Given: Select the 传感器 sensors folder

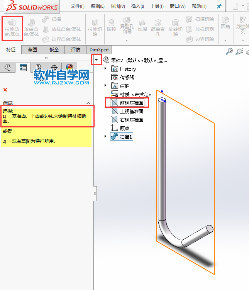Looking at the screenshot, I should click(122, 77).
